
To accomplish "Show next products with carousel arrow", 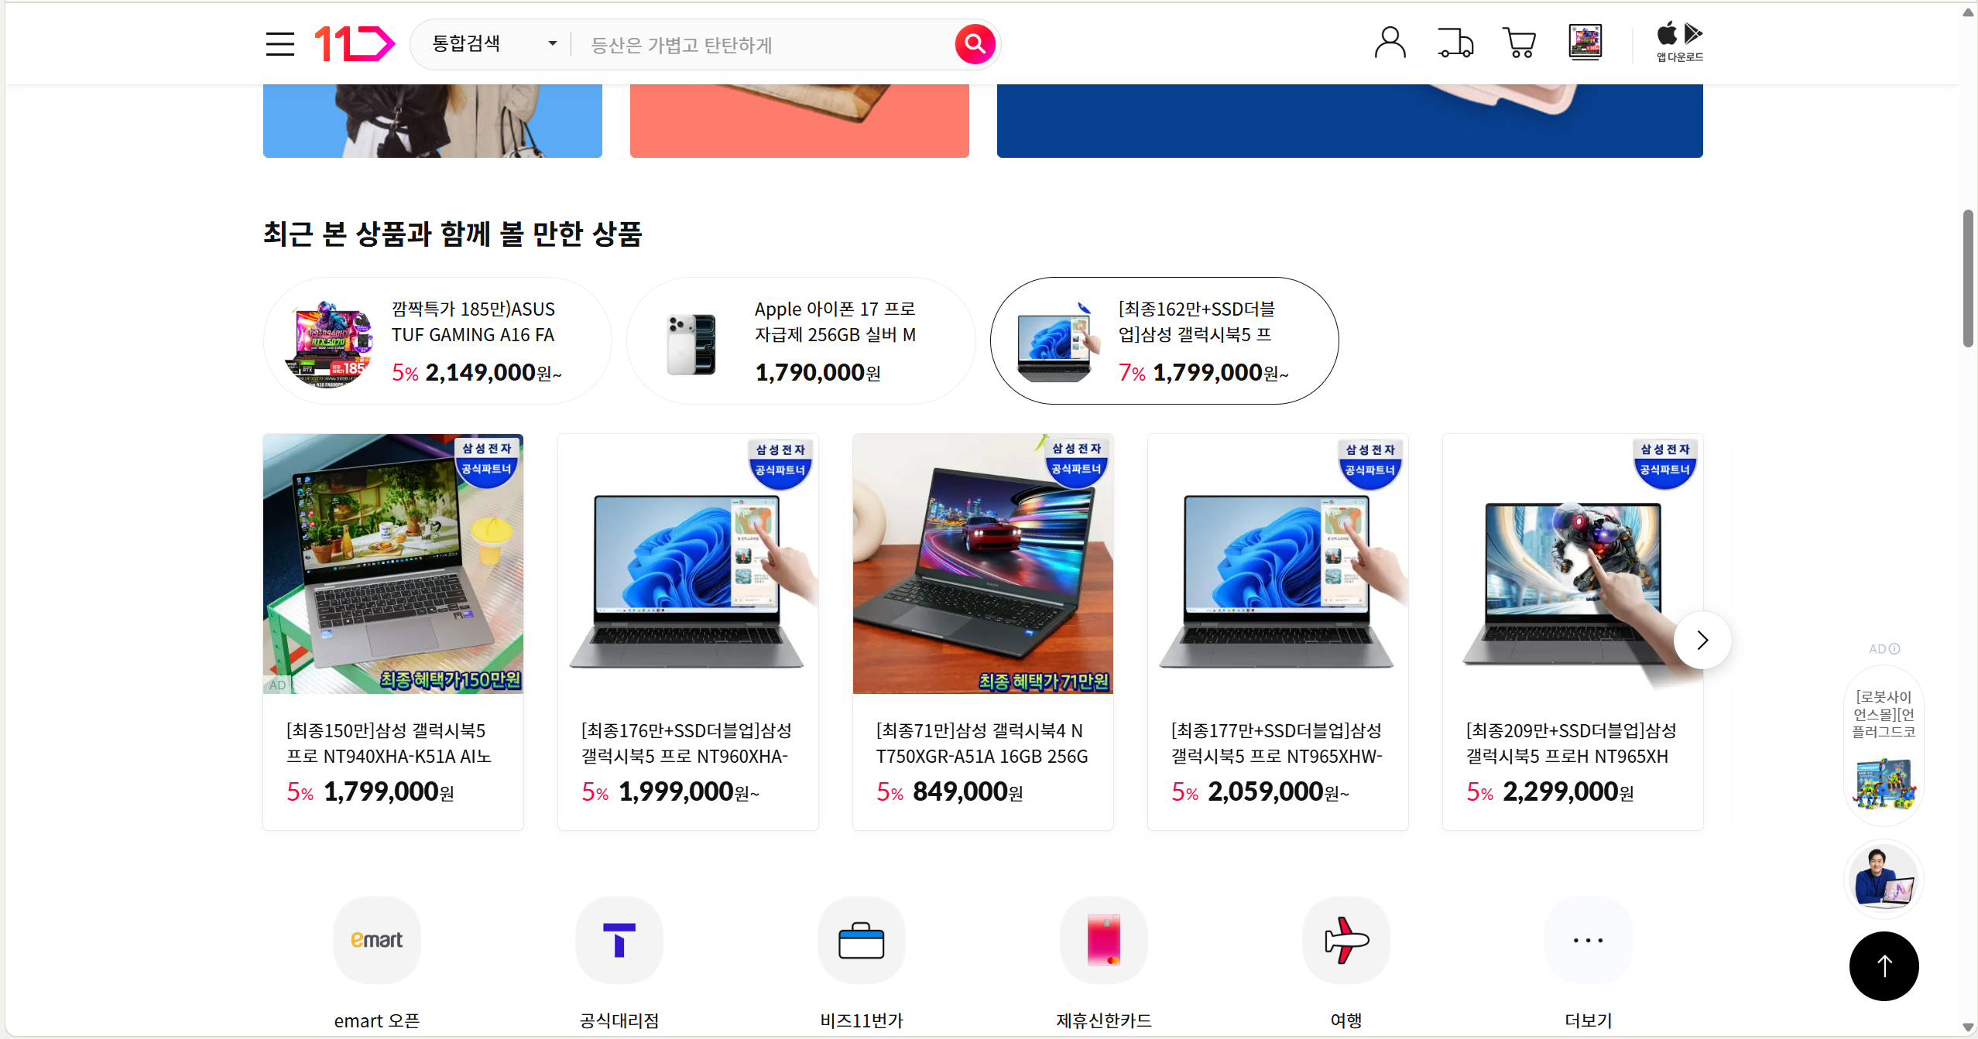I will (1702, 640).
